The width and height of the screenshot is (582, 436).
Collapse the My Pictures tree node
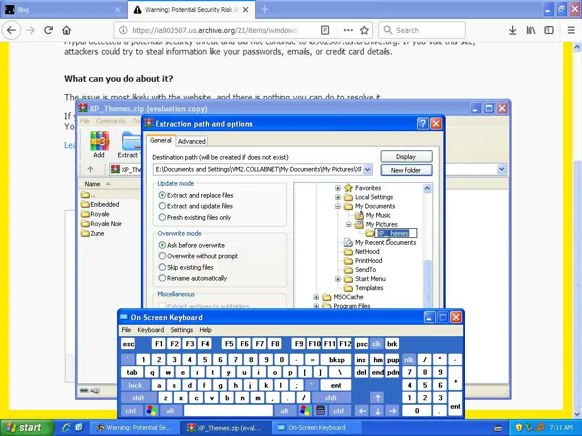(x=348, y=224)
